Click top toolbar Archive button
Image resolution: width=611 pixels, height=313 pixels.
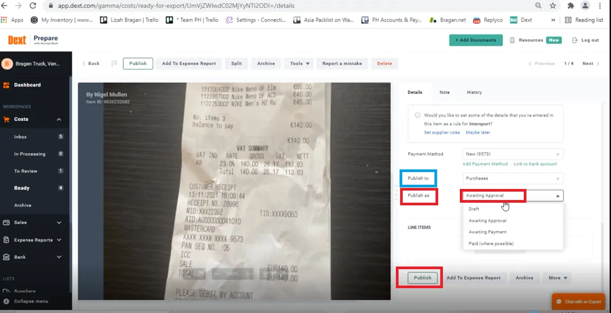pyautogui.click(x=266, y=63)
